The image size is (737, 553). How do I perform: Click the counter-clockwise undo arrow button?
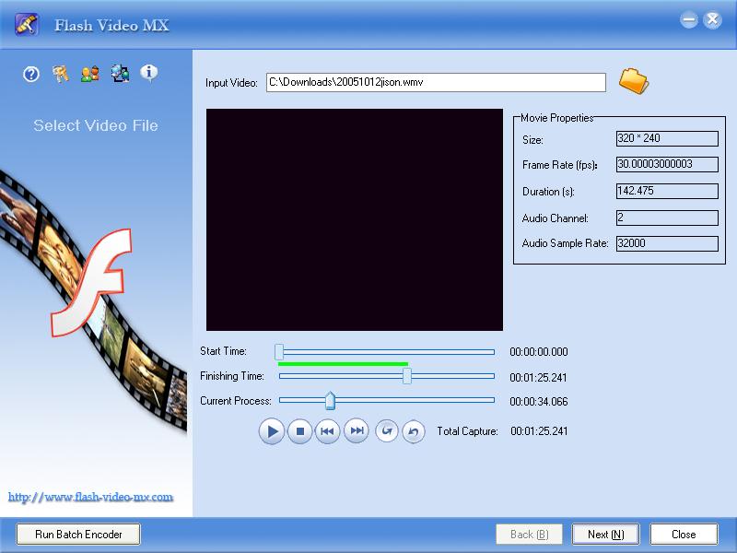(x=414, y=430)
